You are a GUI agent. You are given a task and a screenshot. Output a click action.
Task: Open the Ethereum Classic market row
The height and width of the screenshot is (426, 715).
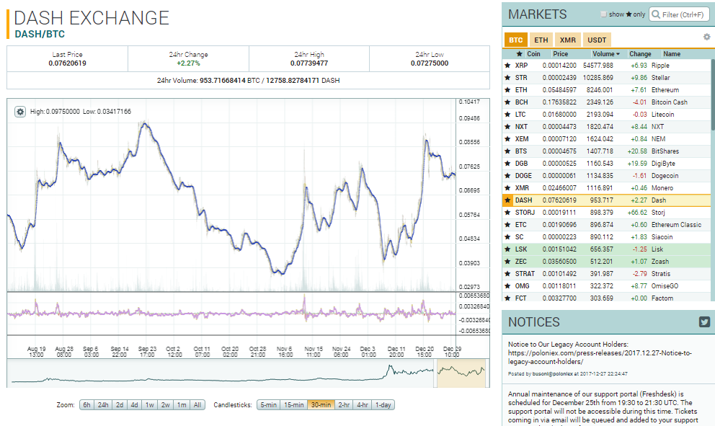(x=606, y=225)
